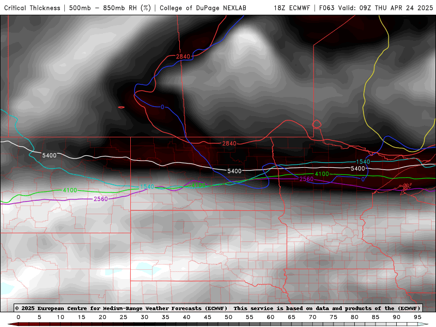The height and width of the screenshot is (327, 436).
Task: Click the lower red 2840 contour label
Action: pyautogui.click(x=229, y=143)
